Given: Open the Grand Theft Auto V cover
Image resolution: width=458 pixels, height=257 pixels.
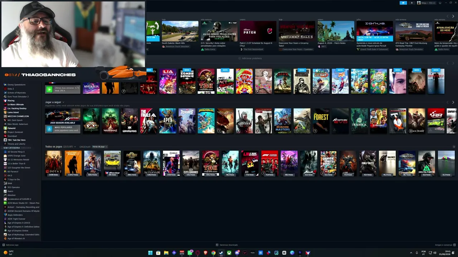Looking at the screenshot, I should [328, 163].
